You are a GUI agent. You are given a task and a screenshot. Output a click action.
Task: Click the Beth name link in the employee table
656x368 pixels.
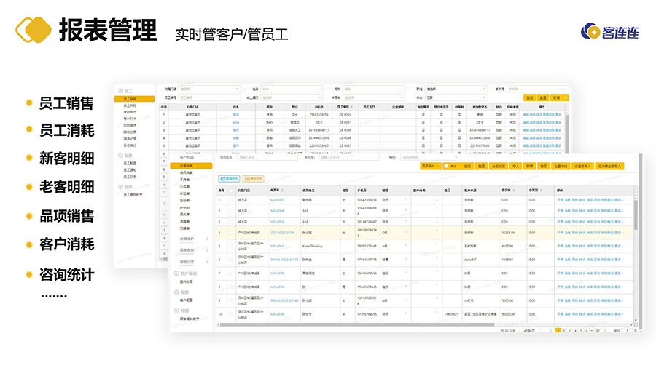(x=236, y=123)
